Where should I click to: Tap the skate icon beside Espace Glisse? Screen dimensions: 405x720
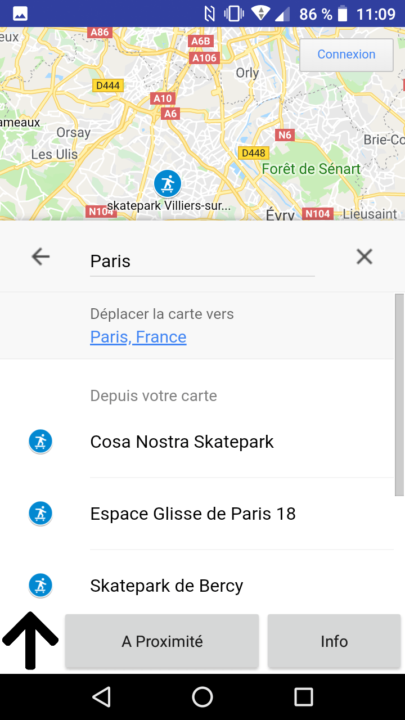pos(40,514)
